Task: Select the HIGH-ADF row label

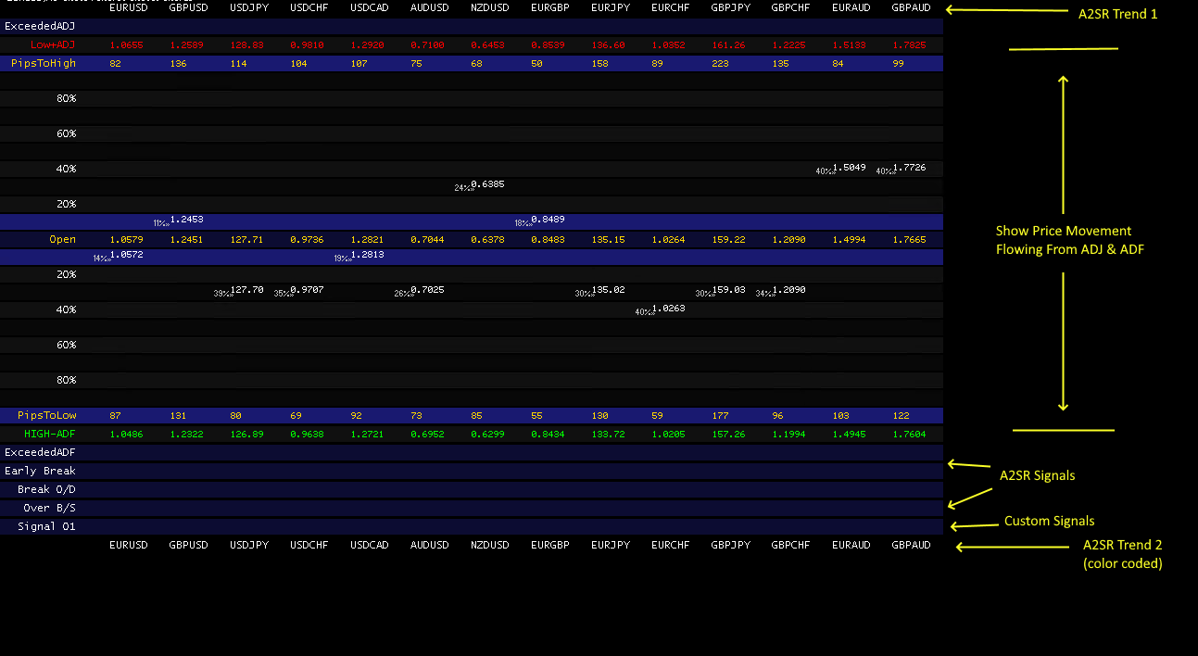Action: 53,434
